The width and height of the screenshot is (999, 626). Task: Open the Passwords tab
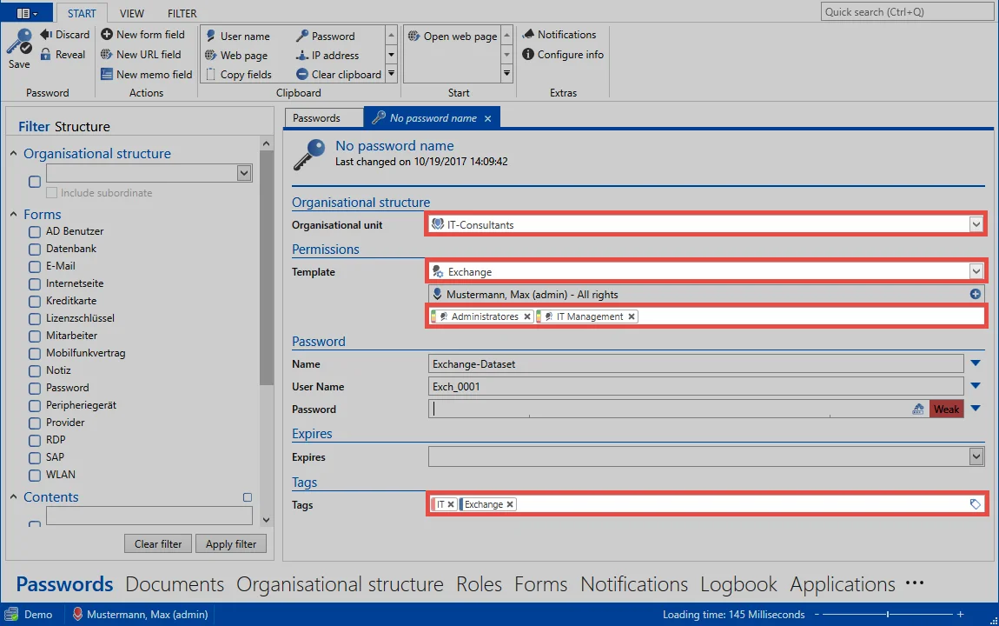click(317, 118)
